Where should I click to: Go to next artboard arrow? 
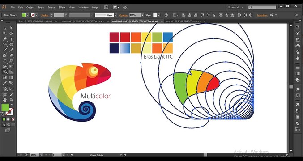[68, 155]
